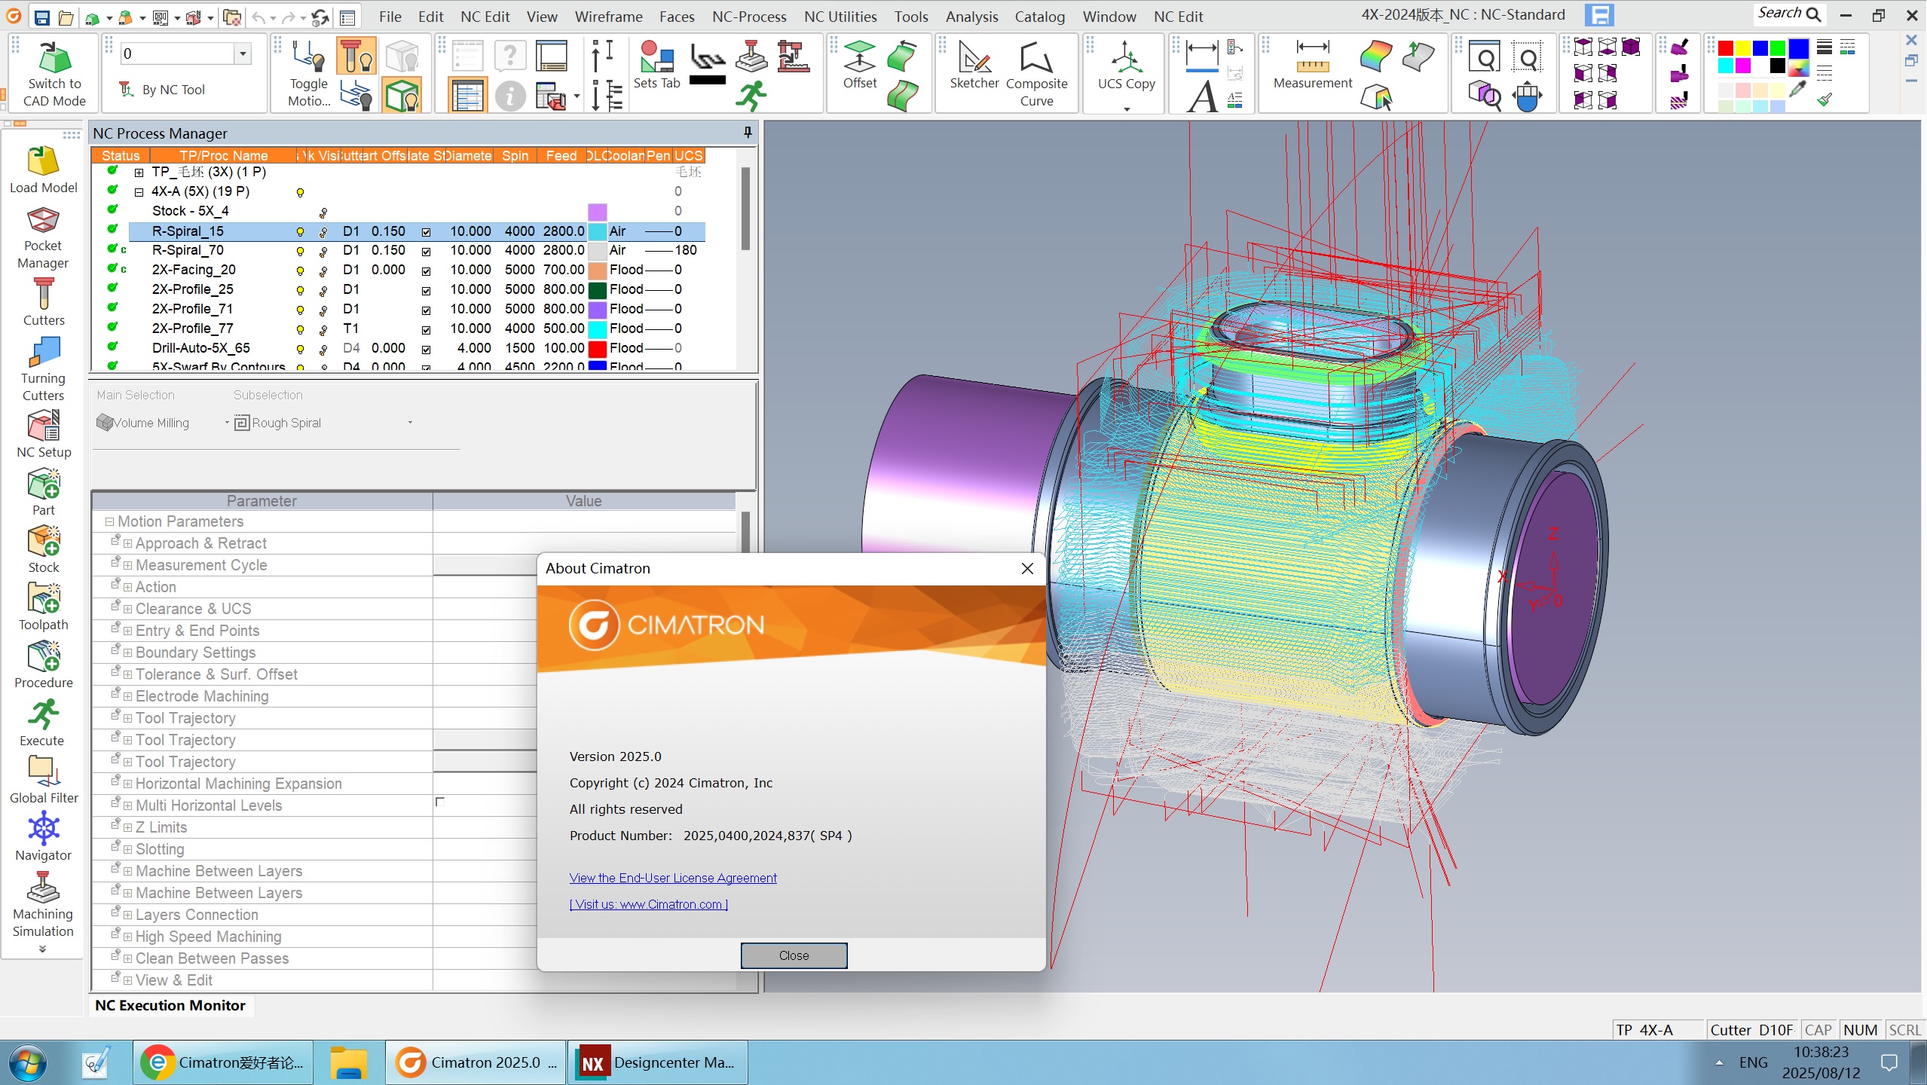
Task: Select the Composite Curve tool
Action: (x=1037, y=74)
